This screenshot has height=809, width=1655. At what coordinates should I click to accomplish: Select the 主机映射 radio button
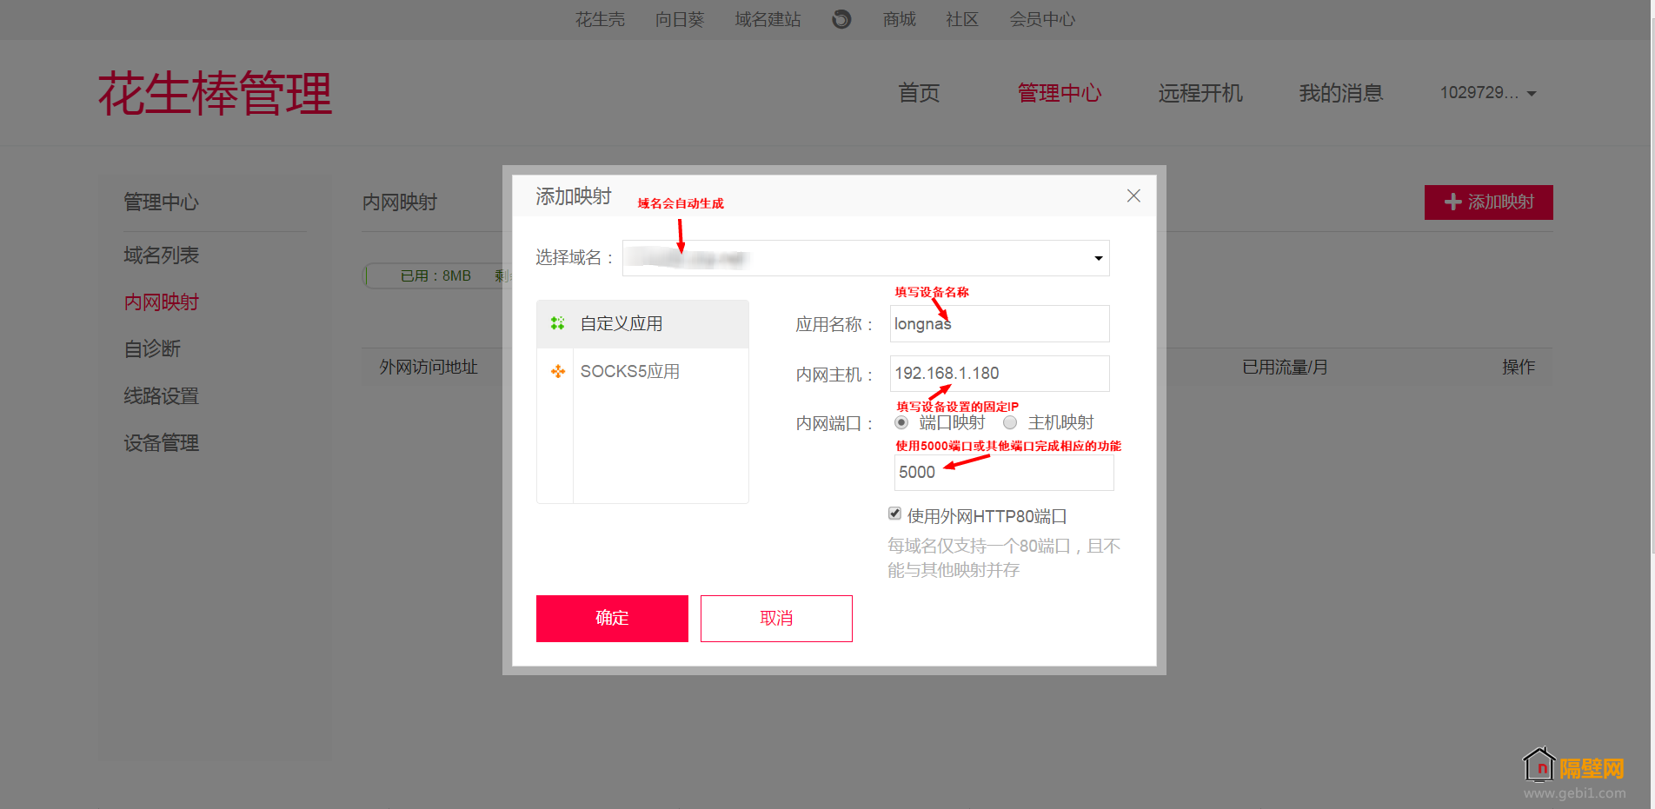(1010, 422)
